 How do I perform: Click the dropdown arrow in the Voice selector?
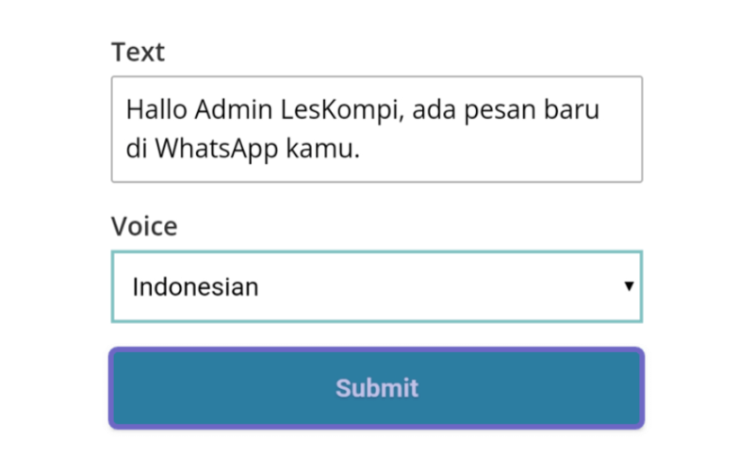coord(629,286)
